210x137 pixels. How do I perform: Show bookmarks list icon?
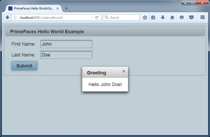tap(153, 17)
